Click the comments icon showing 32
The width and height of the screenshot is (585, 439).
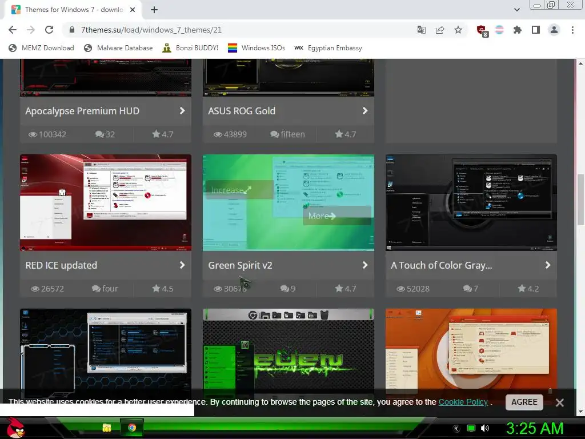coord(99,134)
